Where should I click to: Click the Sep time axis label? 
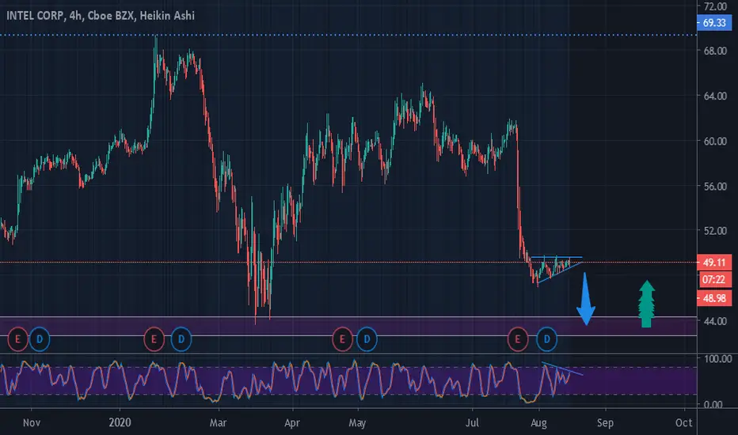(x=605, y=423)
